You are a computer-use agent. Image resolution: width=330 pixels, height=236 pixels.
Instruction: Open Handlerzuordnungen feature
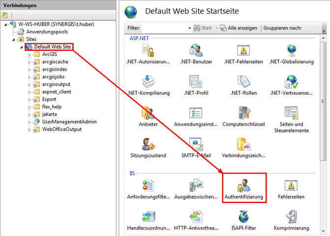pyautogui.click(x=148, y=220)
